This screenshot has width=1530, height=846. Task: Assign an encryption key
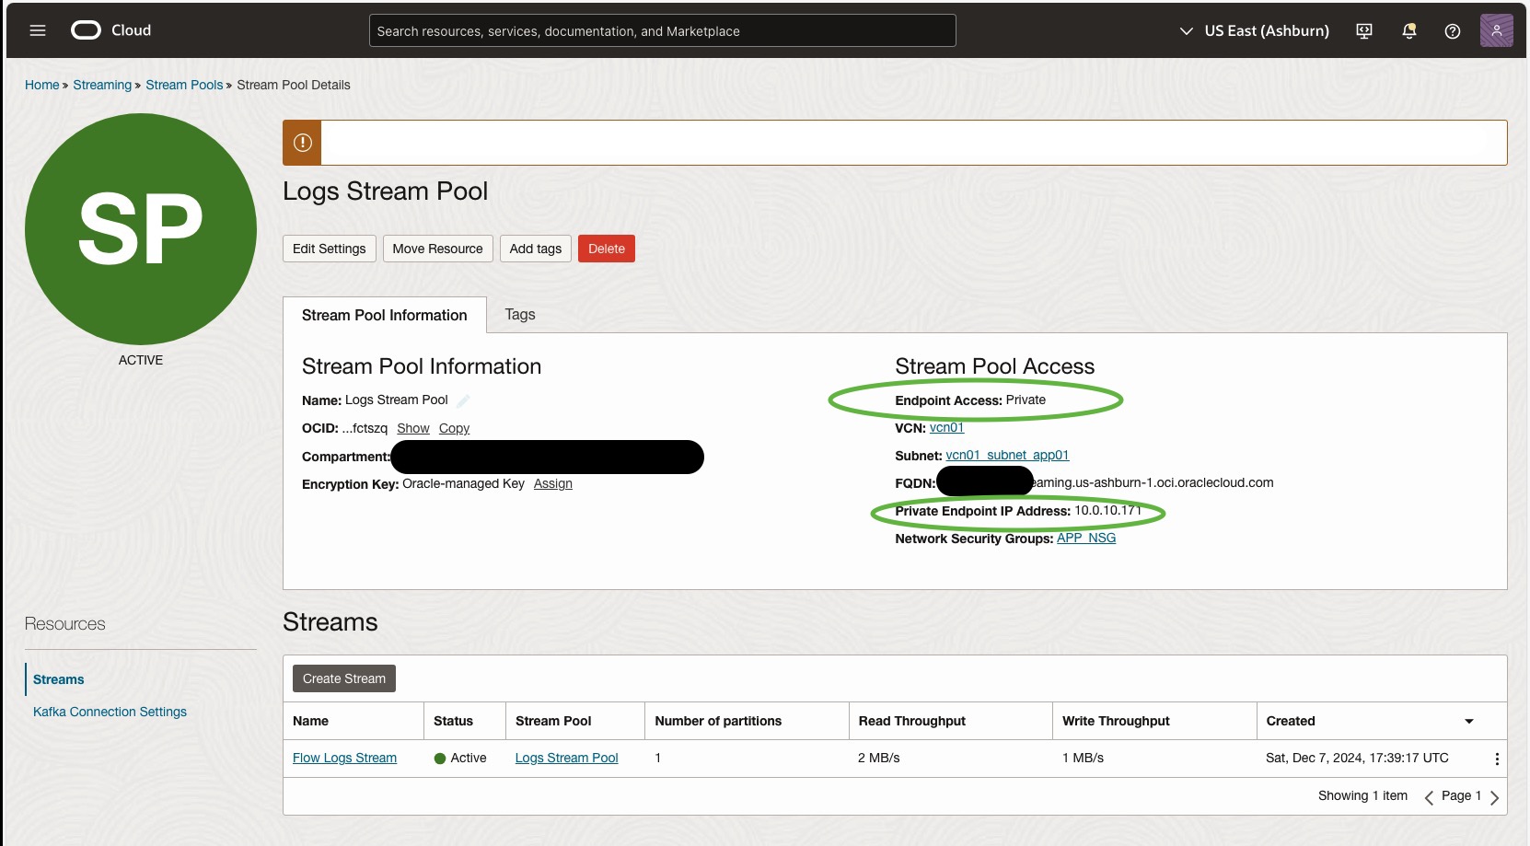[x=553, y=483]
